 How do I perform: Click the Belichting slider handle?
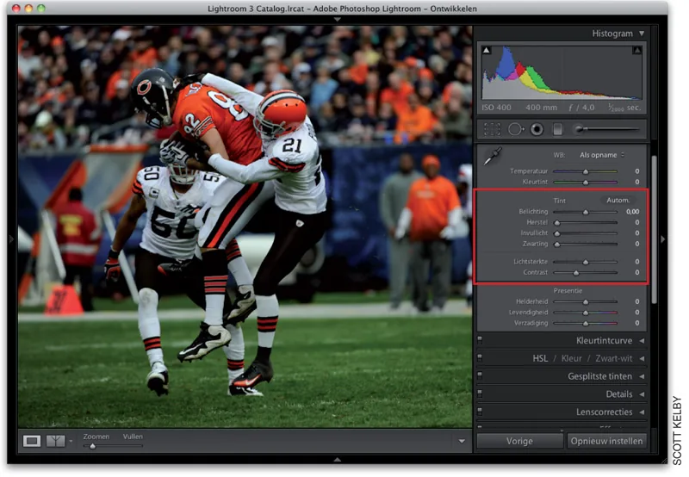[586, 212]
